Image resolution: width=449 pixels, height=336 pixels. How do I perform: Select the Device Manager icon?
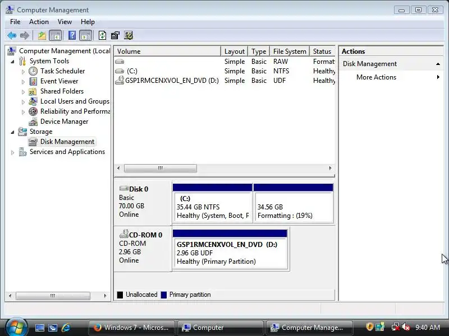pos(33,122)
